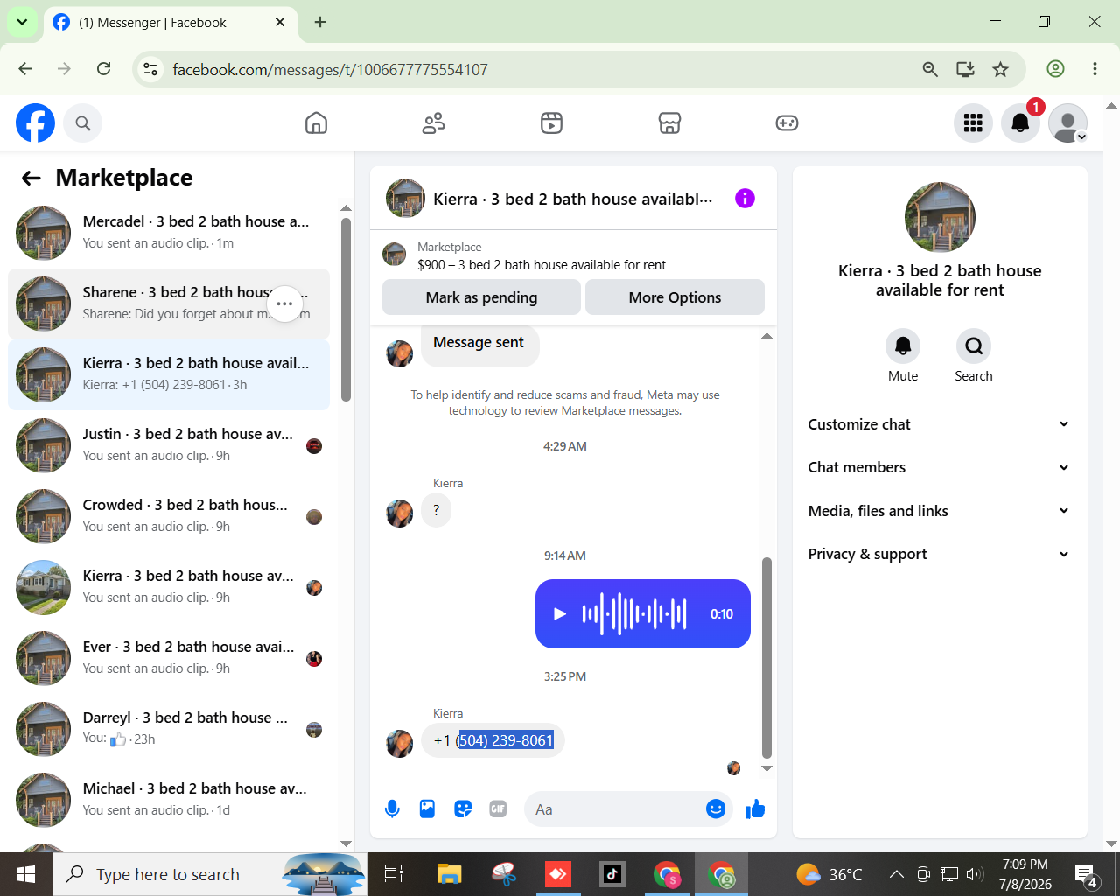Open Chrome profile button
1120x896 pixels.
1056,69
